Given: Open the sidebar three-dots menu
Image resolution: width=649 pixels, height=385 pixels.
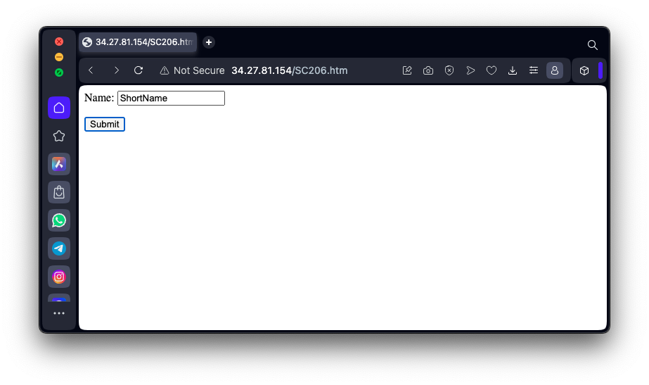Looking at the screenshot, I should tap(59, 313).
